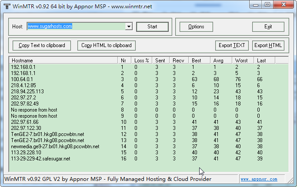This screenshot has height=187, width=297.
Task: Select the 113-29-229-42.safesugar.net row
Action: pyautogui.click(x=149, y=159)
